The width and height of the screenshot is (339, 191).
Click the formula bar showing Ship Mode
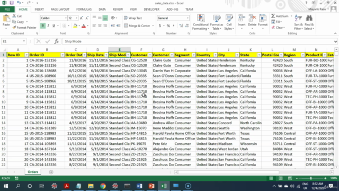coord(198,41)
